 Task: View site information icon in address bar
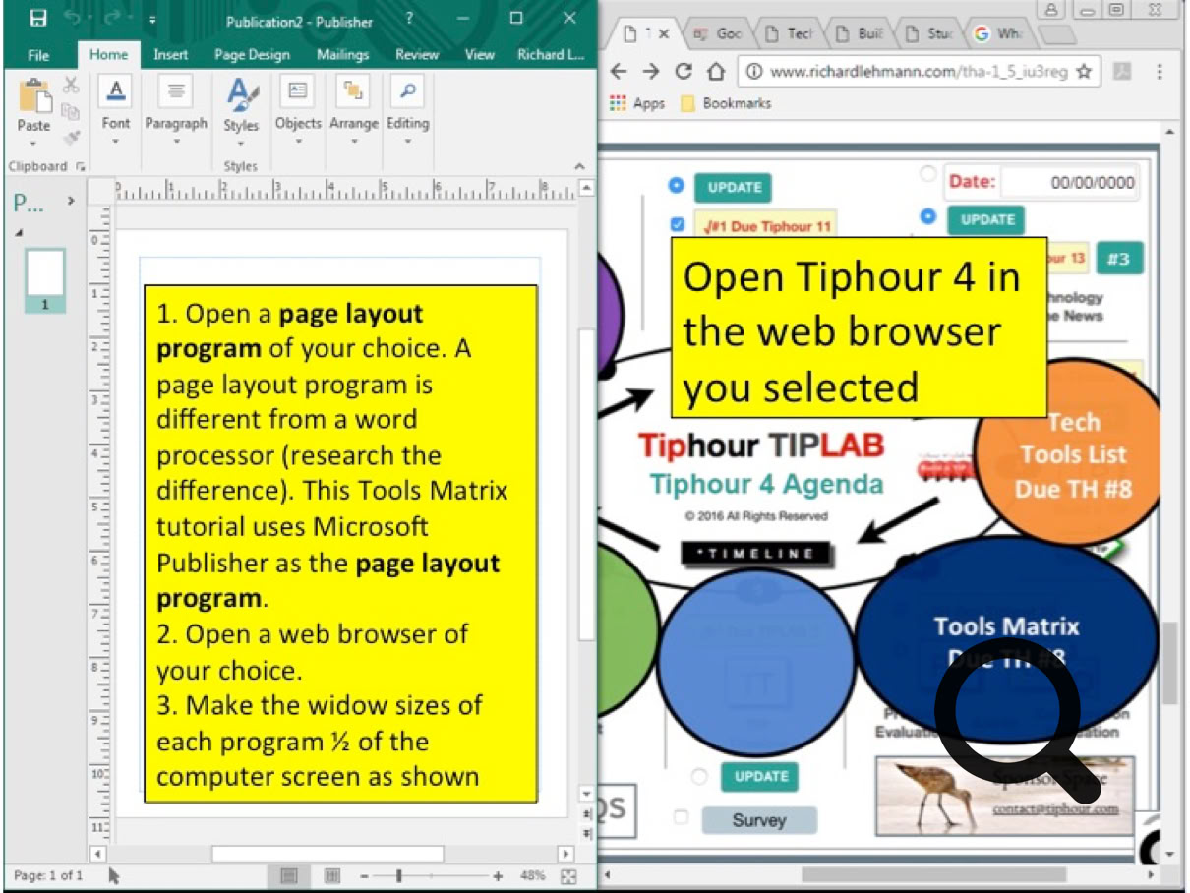pyautogui.click(x=754, y=72)
